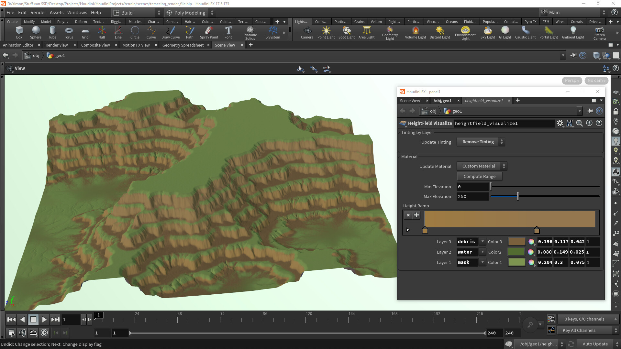Select the L-System tool from the shelf
Screen dimensions: 621x349
[x=272, y=32]
